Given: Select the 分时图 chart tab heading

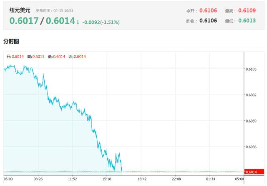Looking at the screenshot, I should pos(11,42).
